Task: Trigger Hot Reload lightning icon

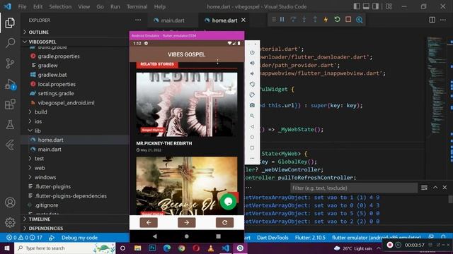Action: click(326, 19)
